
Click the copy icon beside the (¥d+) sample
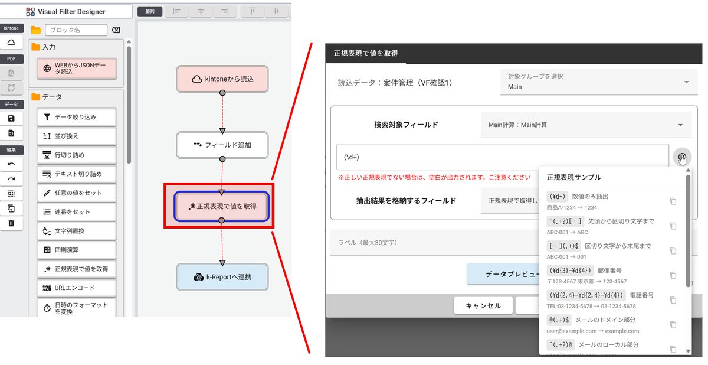click(x=673, y=201)
